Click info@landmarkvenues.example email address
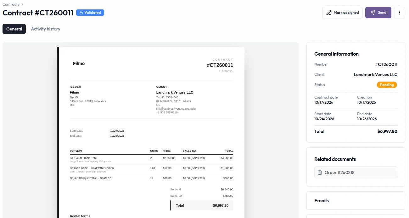409x218 pixels. coord(176,109)
